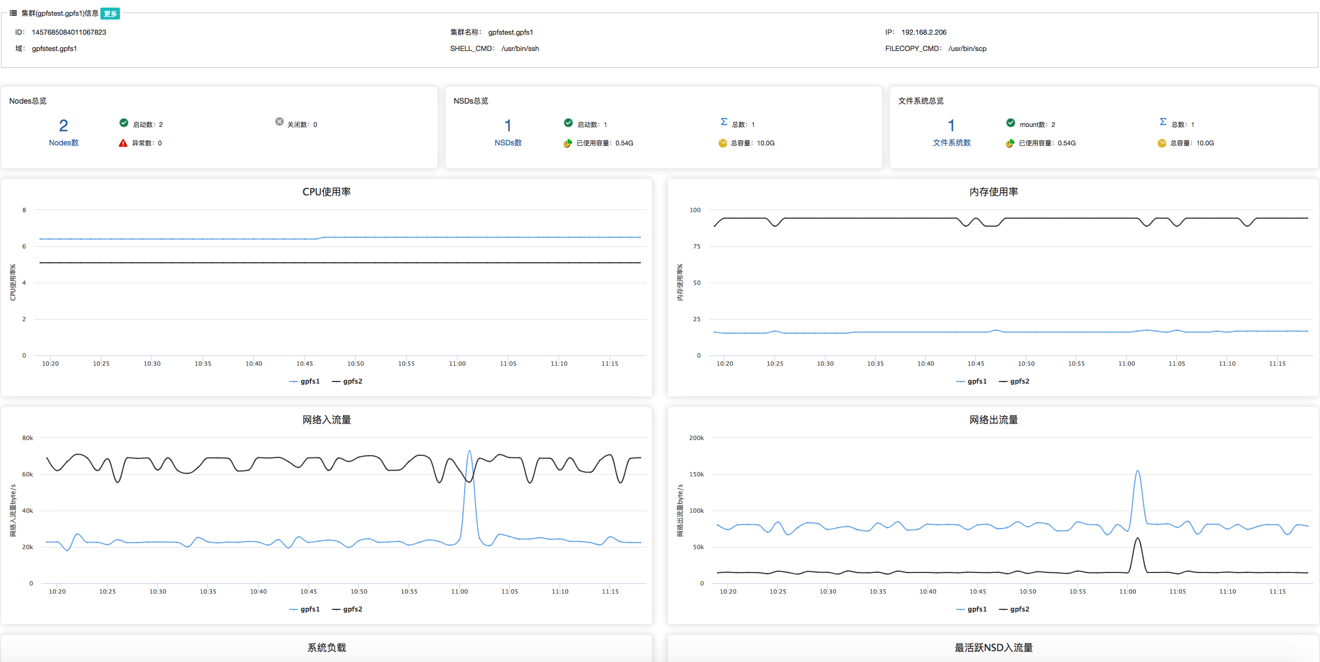Viewport: 1320px width, 662px height.
Task: Click the Nodes count number 2
Action: point(64,126)
